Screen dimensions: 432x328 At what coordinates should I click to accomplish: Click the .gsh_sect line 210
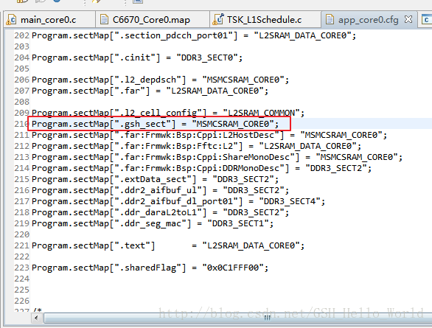tap(155, 124)
